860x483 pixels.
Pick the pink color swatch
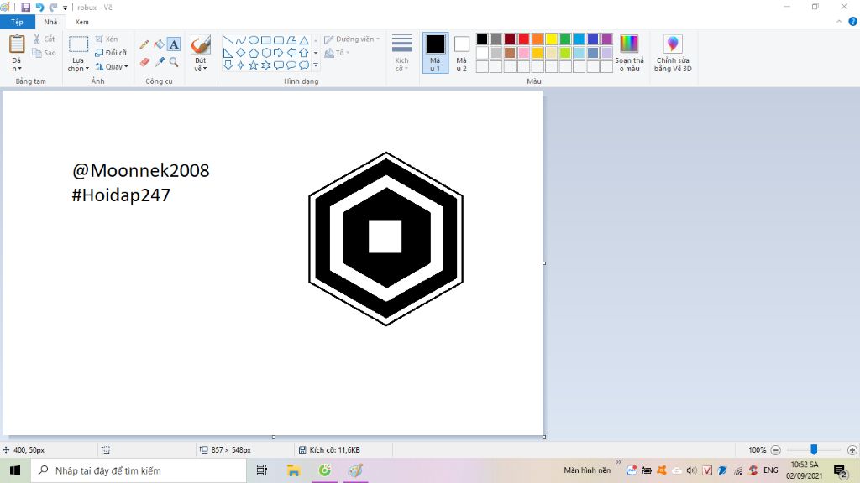[524, 53]
